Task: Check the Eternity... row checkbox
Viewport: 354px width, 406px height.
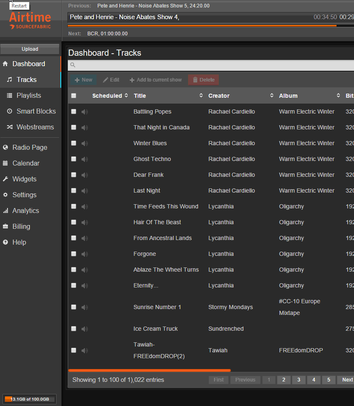Action: coord(74,285)
